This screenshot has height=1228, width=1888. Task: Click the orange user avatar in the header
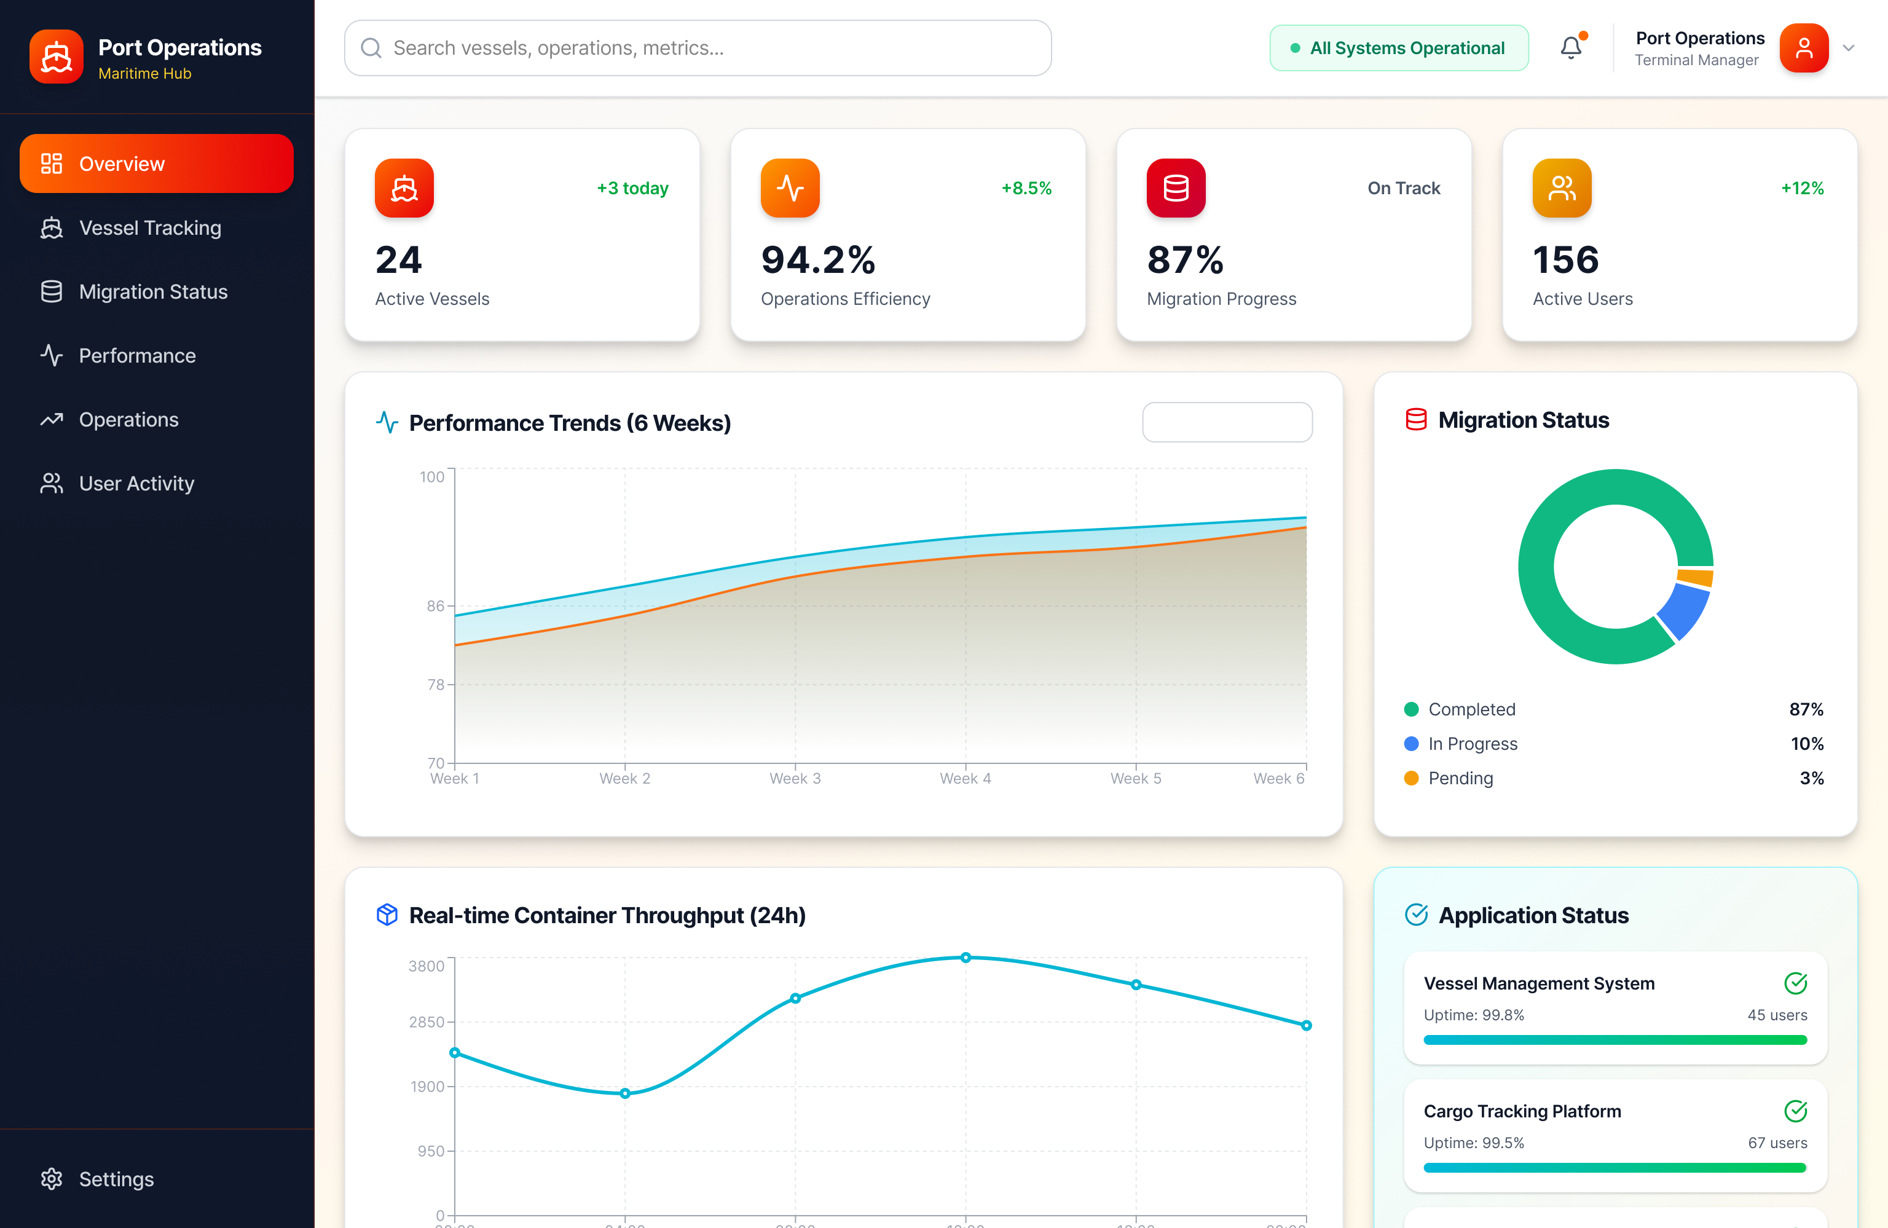[1803, 47]
